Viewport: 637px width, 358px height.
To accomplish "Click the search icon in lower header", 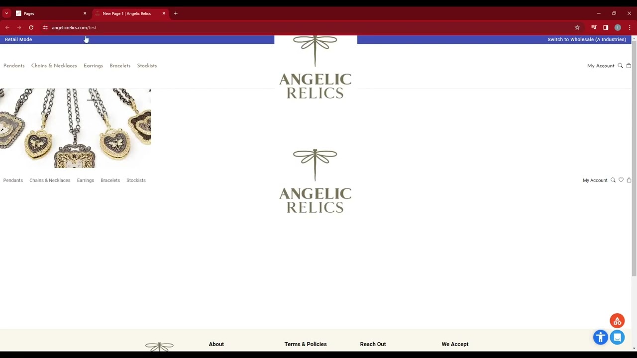I will [613, 180].
